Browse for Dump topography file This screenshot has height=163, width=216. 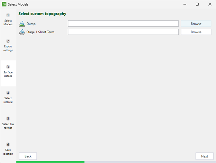pos(196,24)
